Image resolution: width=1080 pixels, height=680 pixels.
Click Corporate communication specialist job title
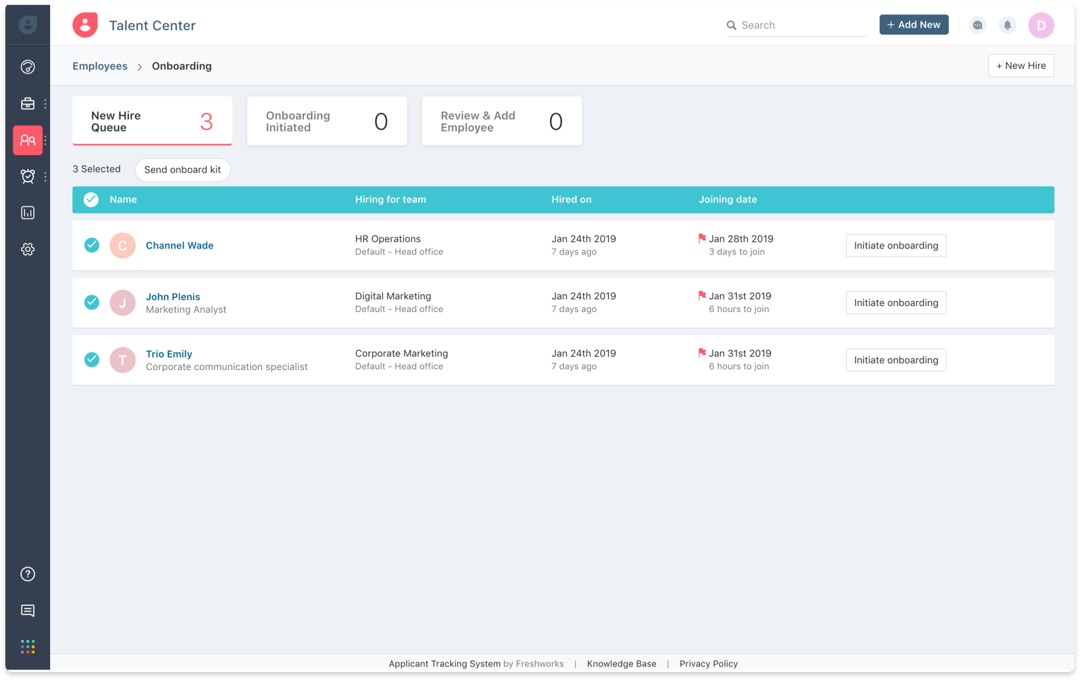point(227,367)
